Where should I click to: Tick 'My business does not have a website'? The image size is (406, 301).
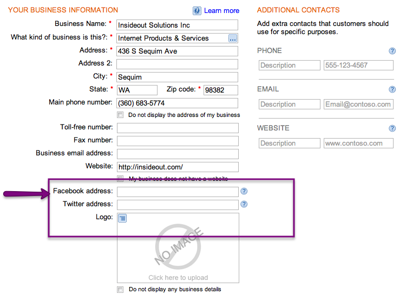click(x=120, y=179)
